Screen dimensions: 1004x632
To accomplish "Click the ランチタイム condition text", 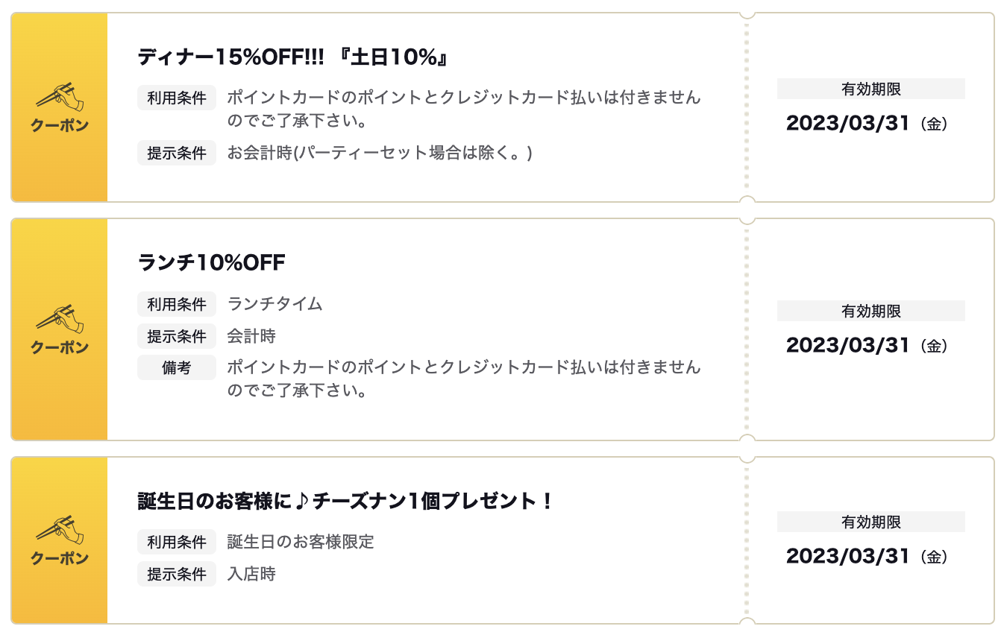I will click(275, 304).
